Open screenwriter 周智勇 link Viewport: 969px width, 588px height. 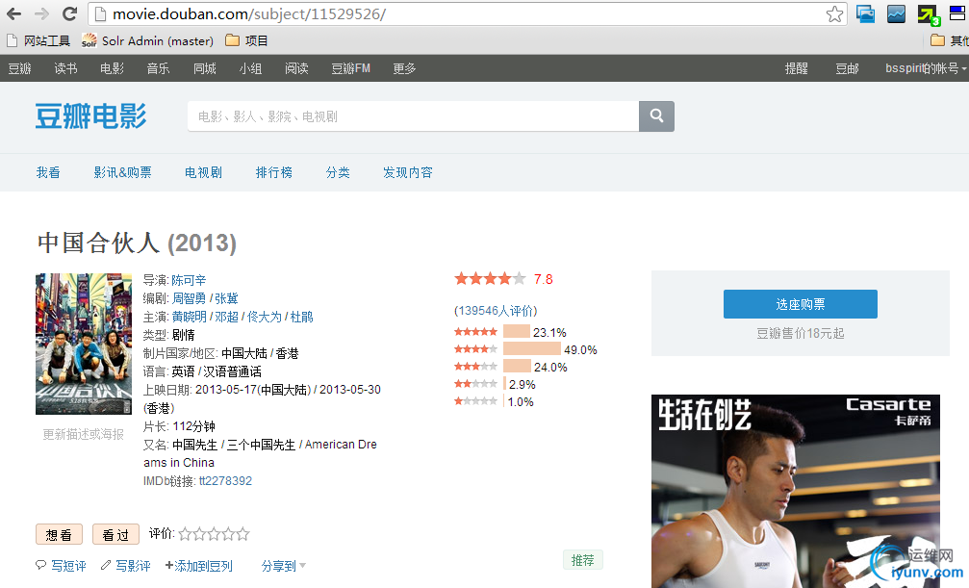[x=189, y=298]
